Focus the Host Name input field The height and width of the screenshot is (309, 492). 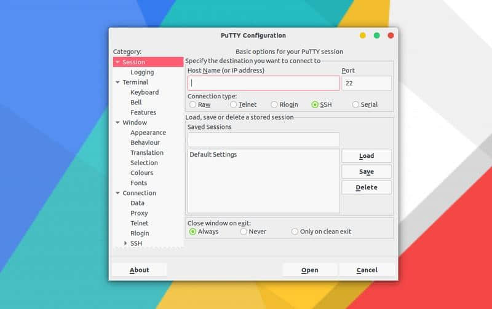(264, 84)
